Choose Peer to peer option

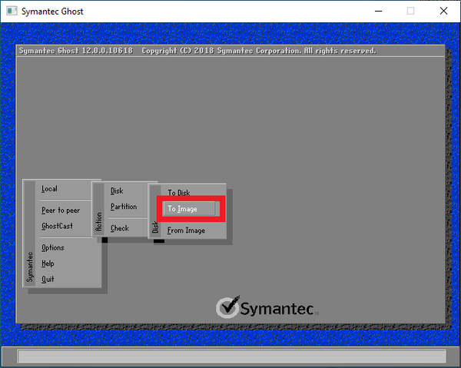pos(61,211)
